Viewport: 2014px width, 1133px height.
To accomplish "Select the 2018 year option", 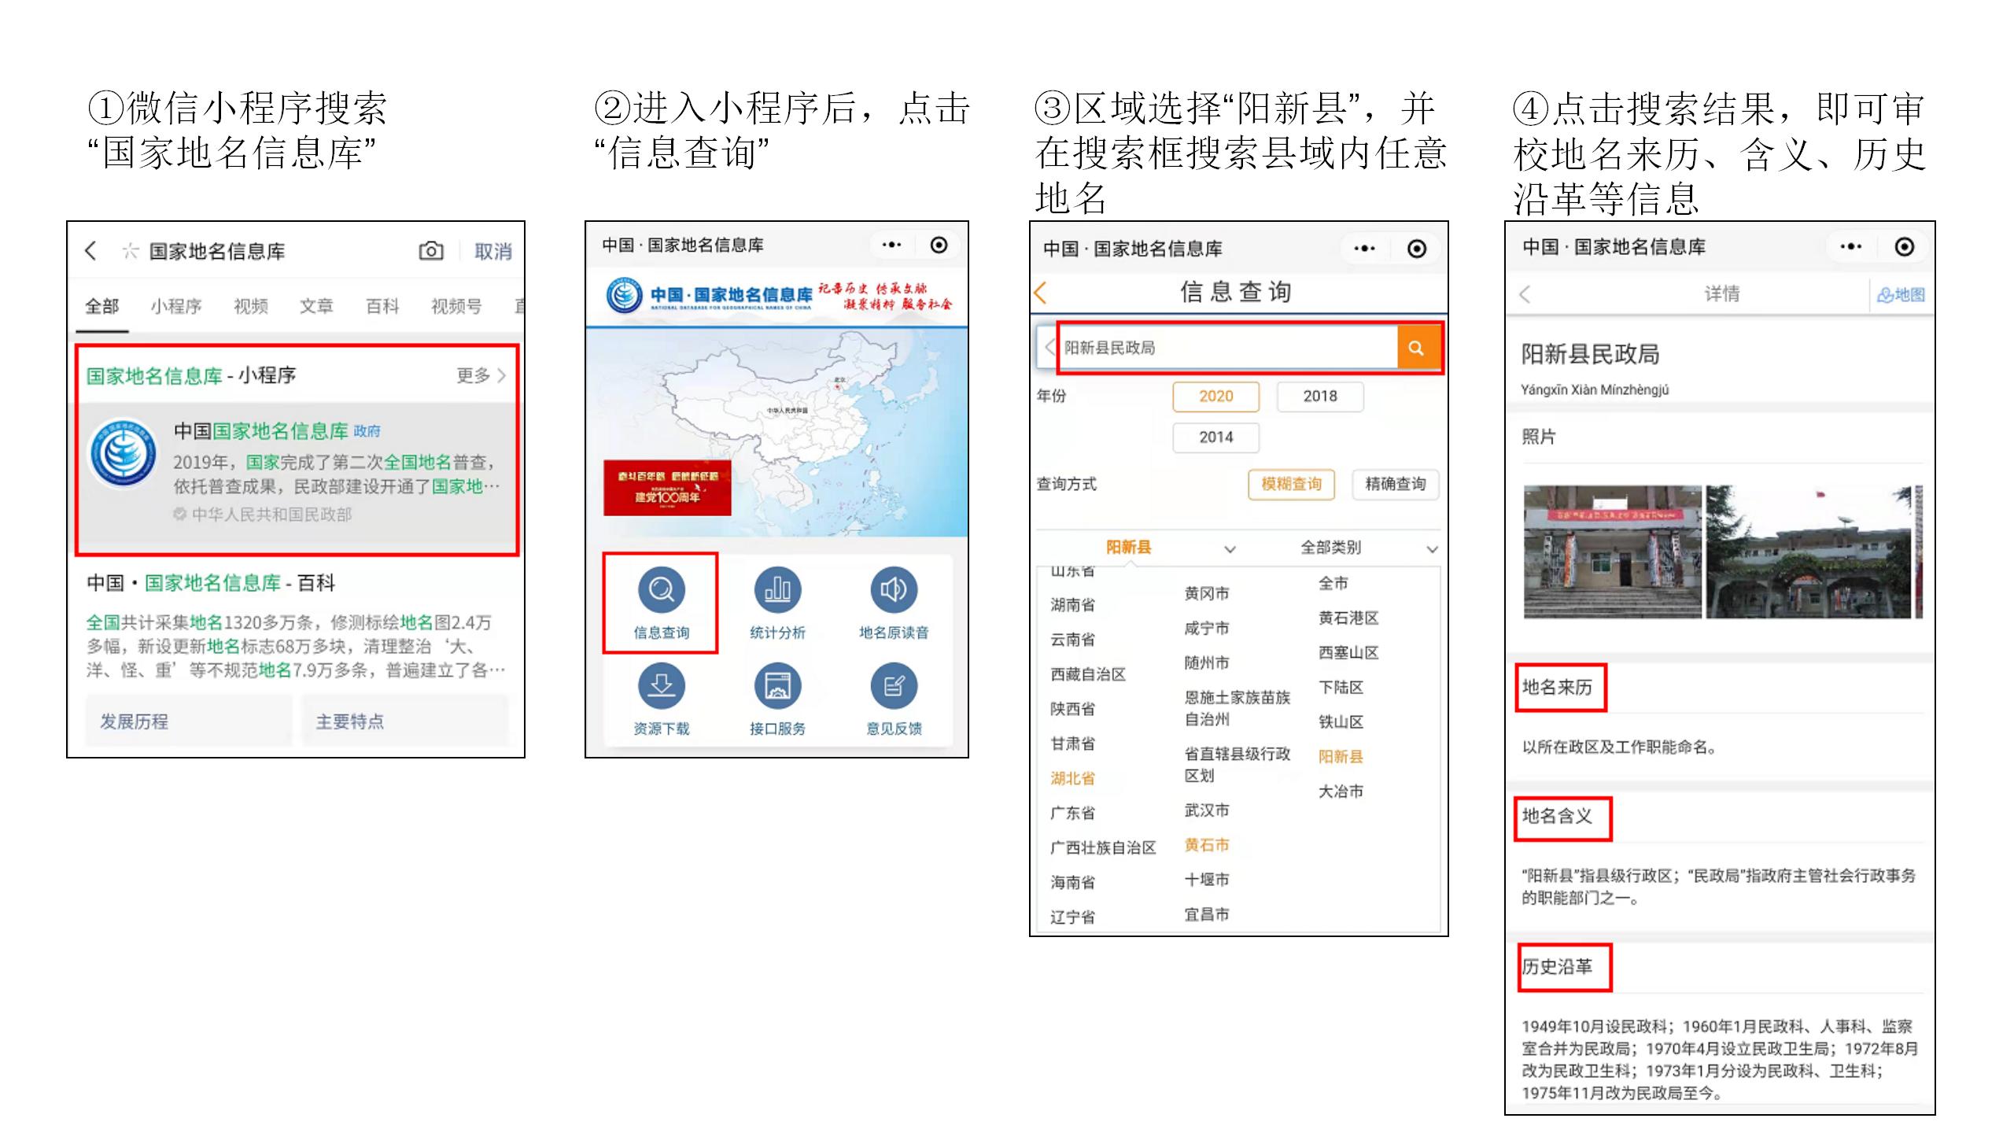I will (1319, 397).
